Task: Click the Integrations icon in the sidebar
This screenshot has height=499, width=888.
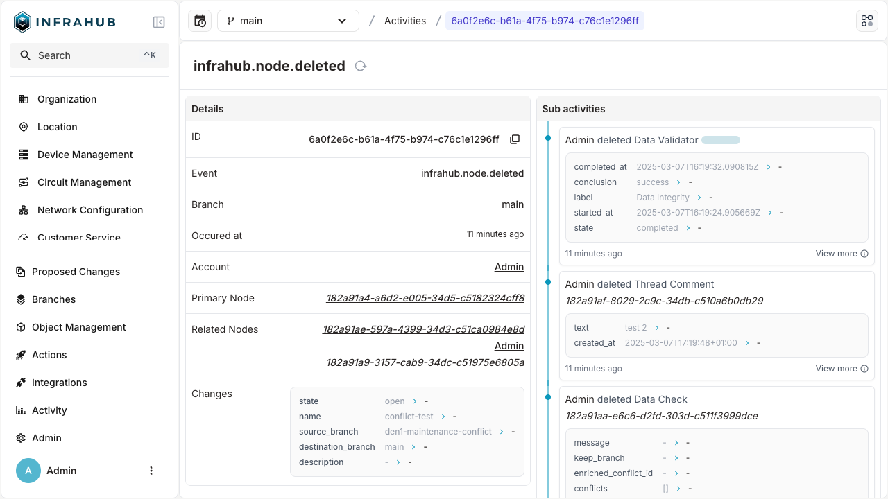Action: coord(22,383)
